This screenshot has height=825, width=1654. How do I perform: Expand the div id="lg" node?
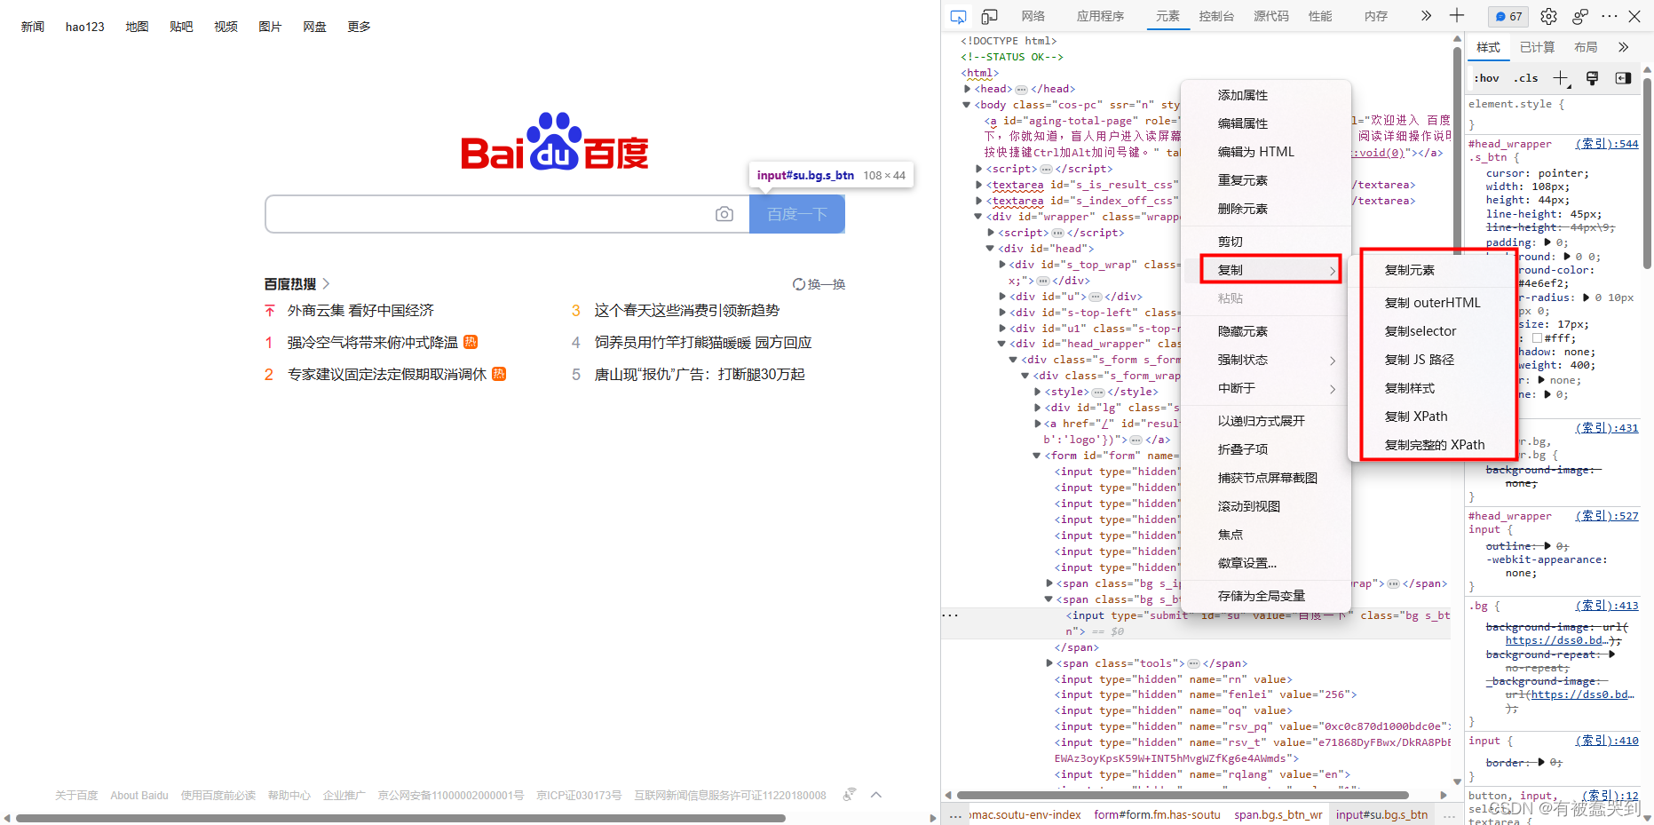[x=1037, y=408]
